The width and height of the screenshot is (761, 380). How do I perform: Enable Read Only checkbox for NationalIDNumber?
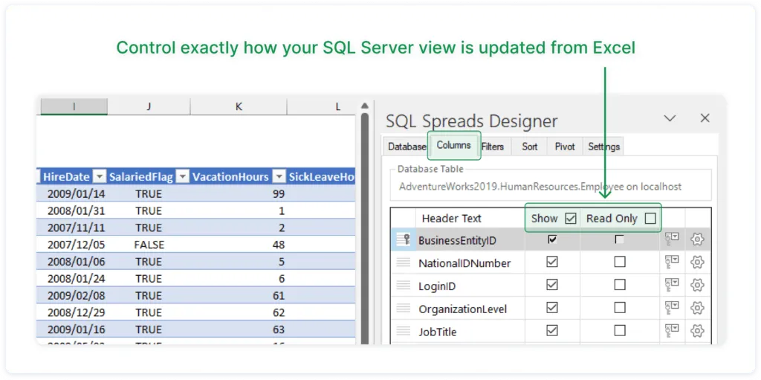click(x=620, y=263)
